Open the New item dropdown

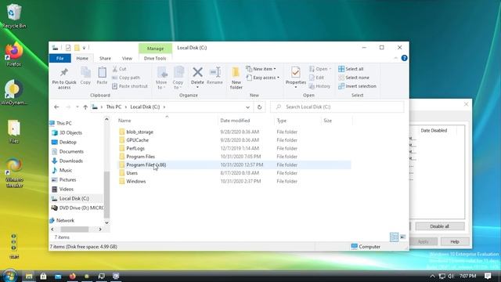261,69
